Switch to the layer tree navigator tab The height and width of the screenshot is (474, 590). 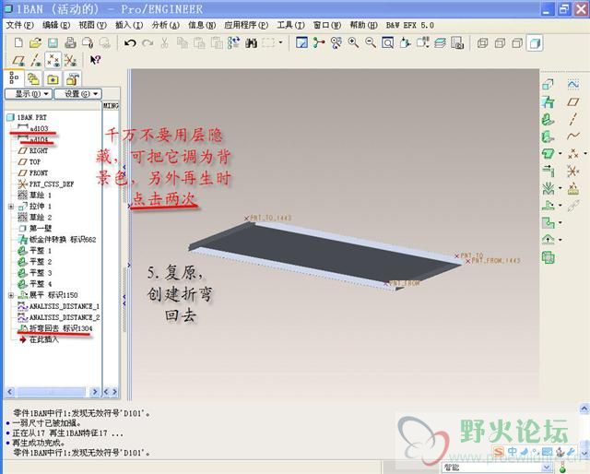(33, 79)
